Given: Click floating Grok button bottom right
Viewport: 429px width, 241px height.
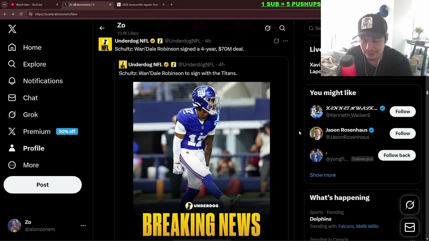Looking at the screenshot, I should 410,205.
